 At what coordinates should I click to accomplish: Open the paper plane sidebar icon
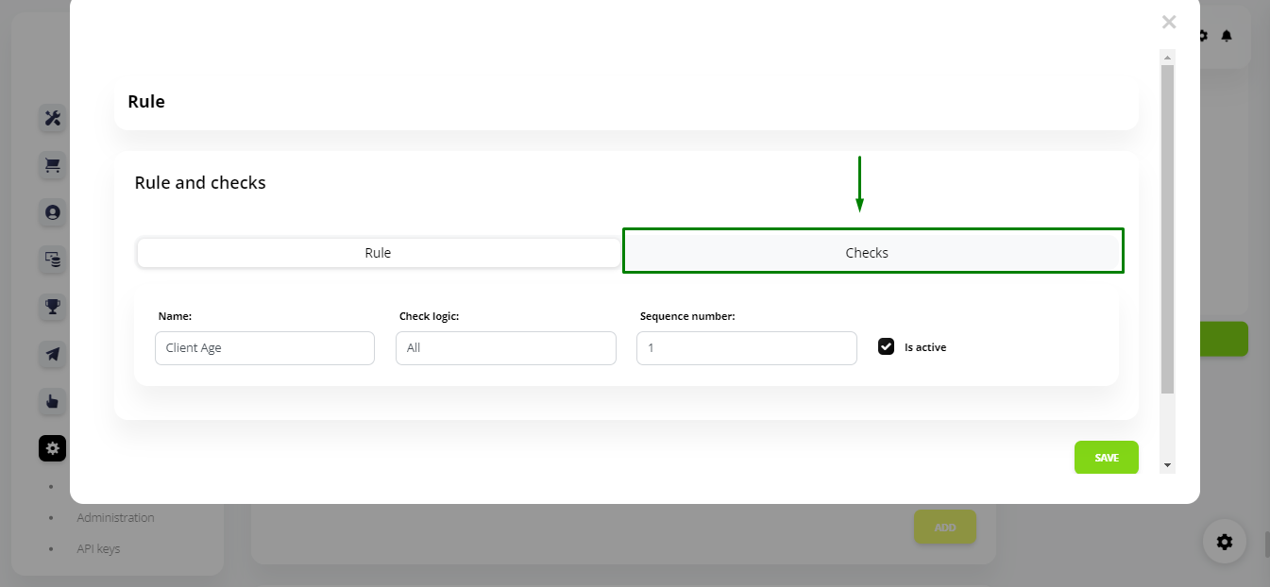(52, 354)
